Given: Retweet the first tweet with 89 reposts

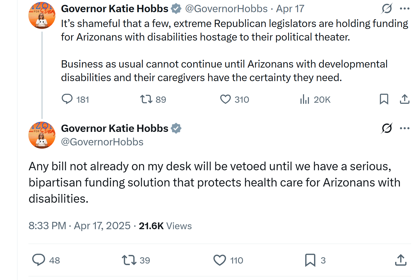Looking at the screenshot, I should pos(145,99).
